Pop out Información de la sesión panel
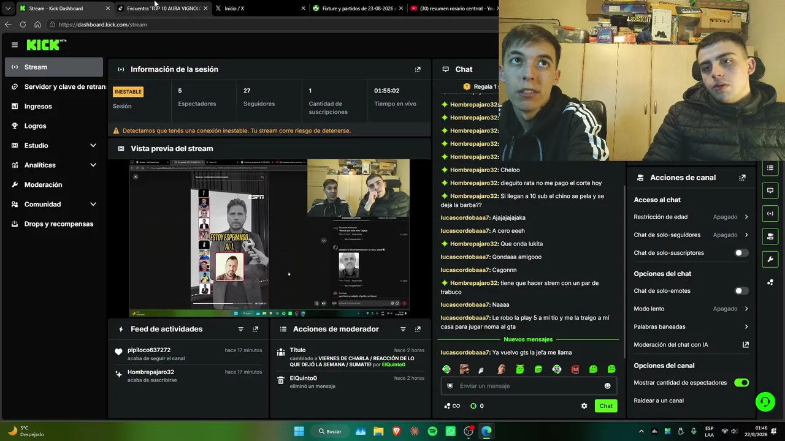The width and height of the screenshot is (785, 441). [x=418, y=69]
